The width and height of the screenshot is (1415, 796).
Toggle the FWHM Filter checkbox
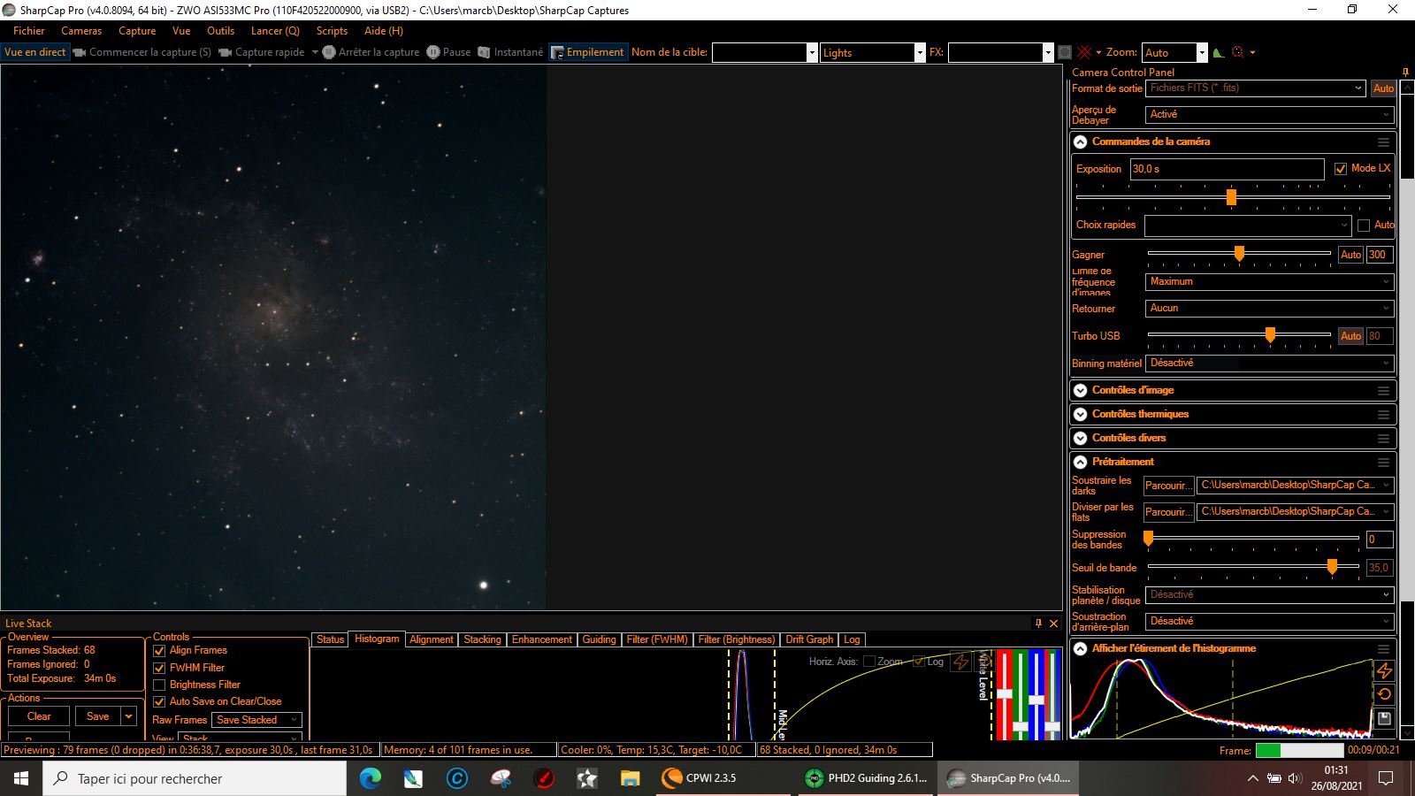pos(159,668)
